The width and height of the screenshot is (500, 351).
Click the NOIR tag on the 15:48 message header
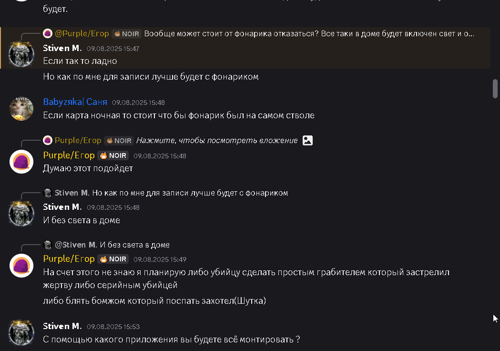[113, 155]
